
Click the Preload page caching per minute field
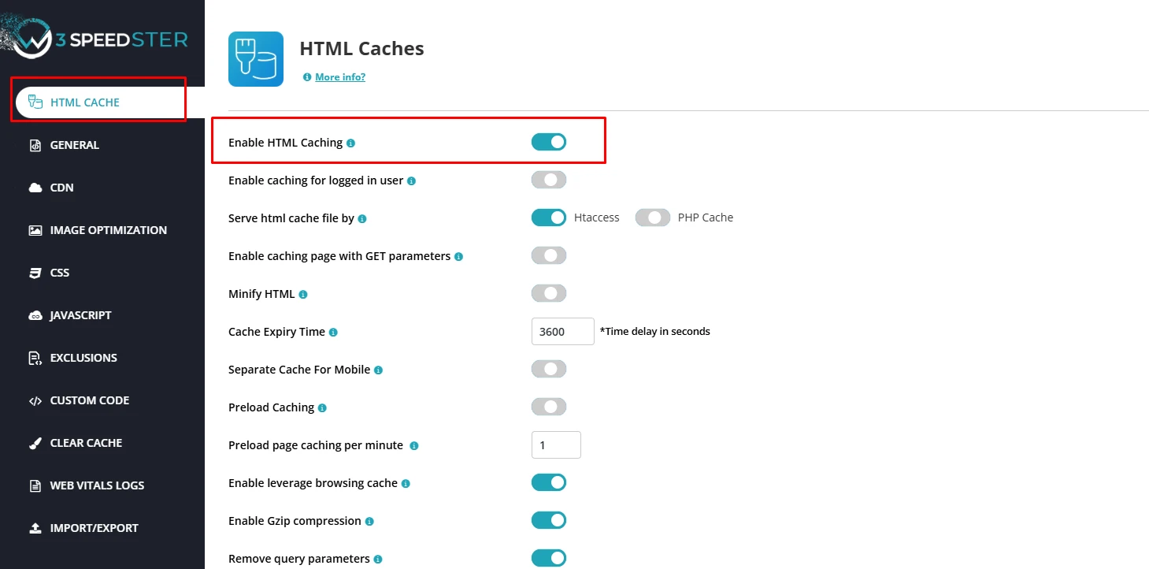tap(556, 444)
